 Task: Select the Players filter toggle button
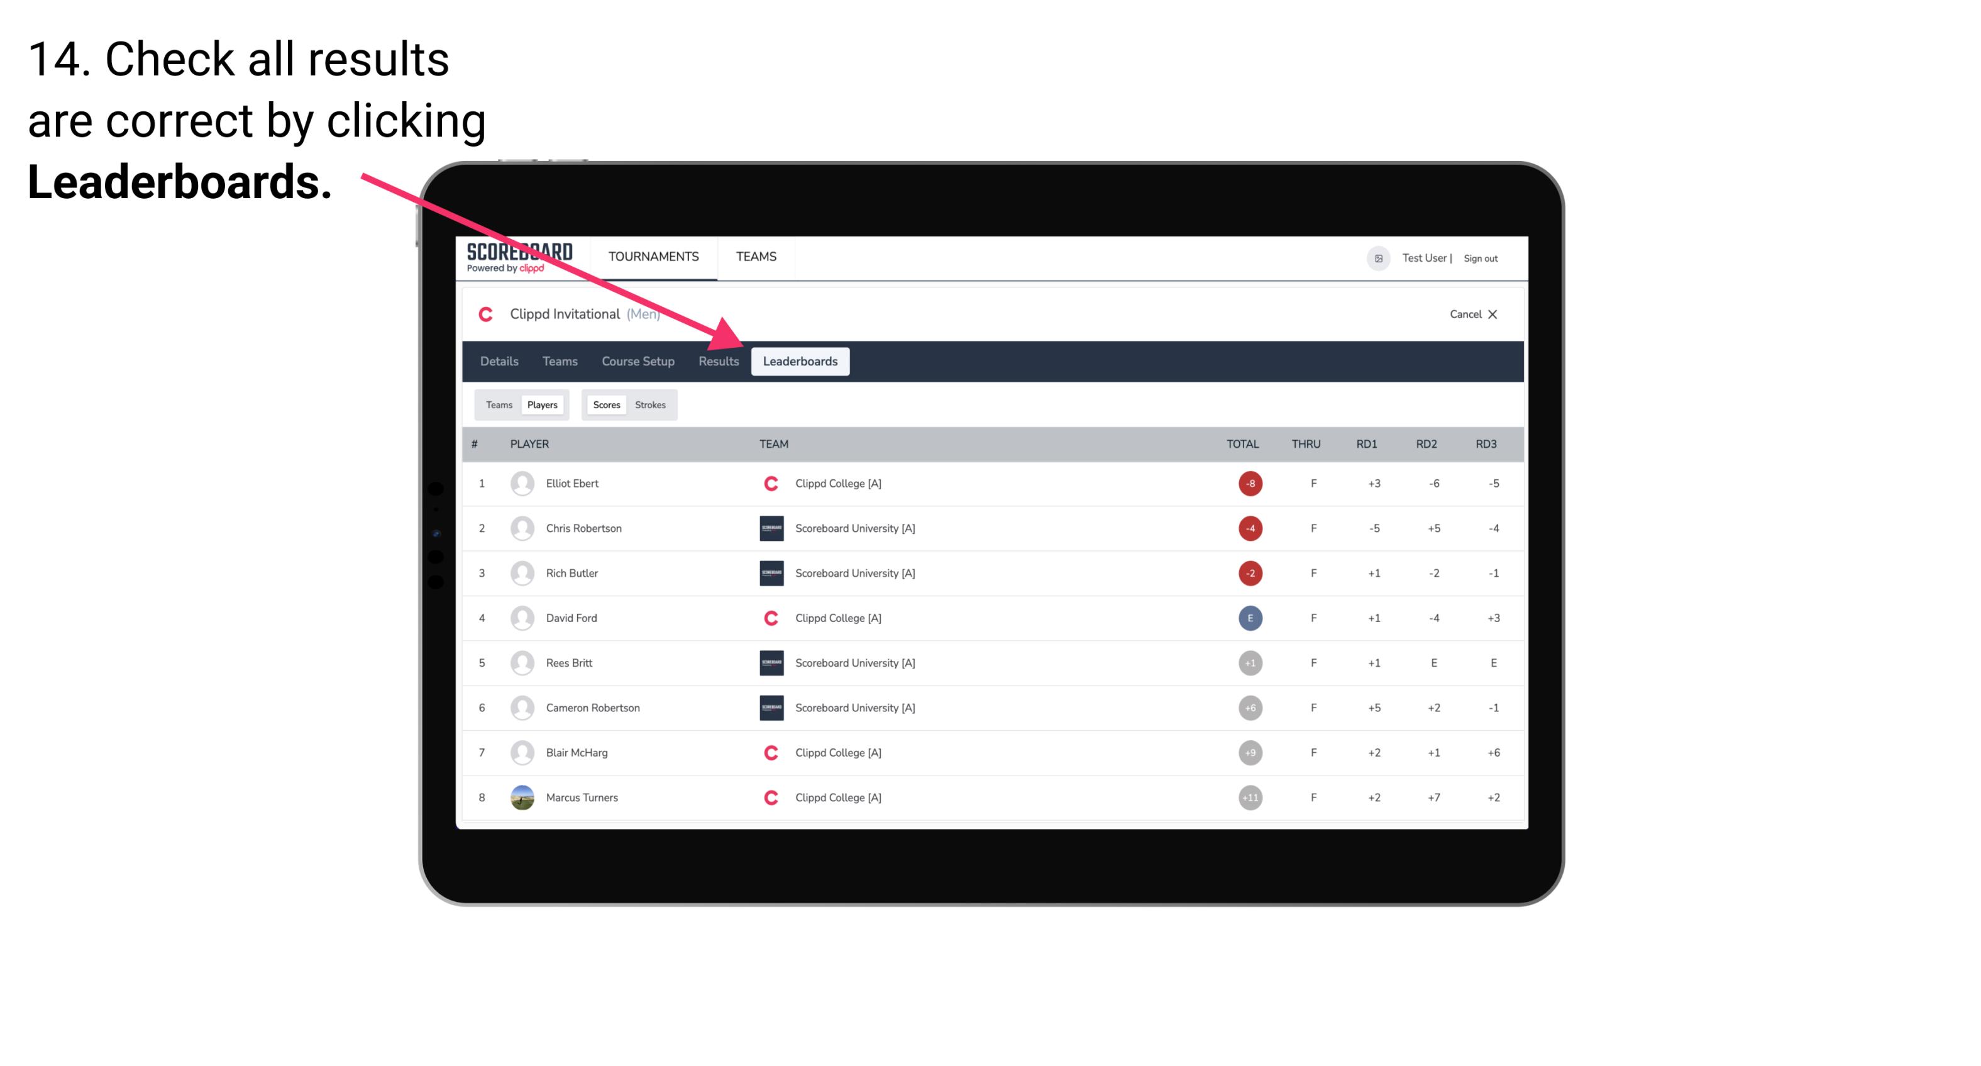pyautogui.click(x=541, y=404)
